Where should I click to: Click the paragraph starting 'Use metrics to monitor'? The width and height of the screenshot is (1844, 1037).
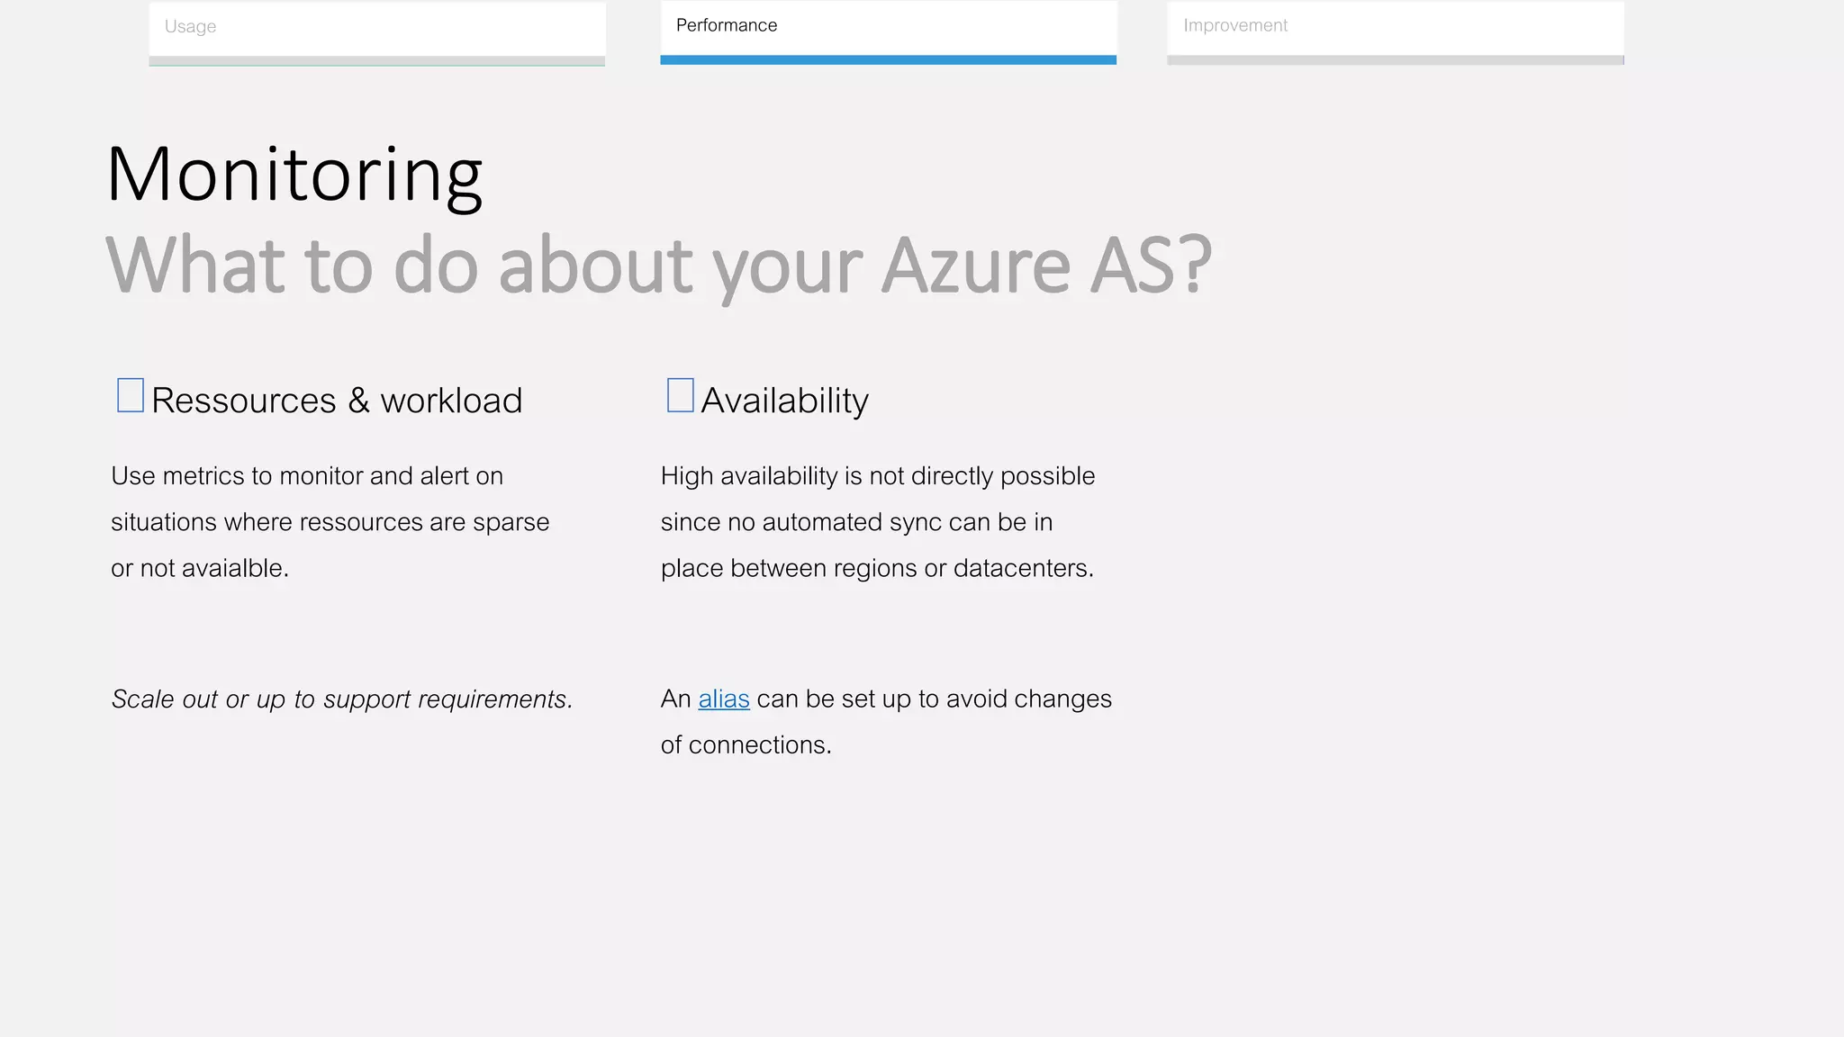[330, 522]
